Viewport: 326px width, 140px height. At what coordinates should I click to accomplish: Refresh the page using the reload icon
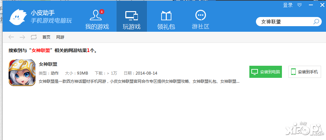[34, 37]
